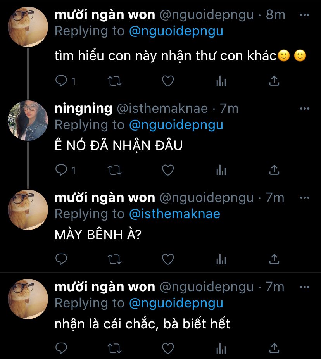Open more options on 'MÀY BÊNH À?' tweet
Image resolution: width=321 pixels, height=359 pixels.
(305, 198)
